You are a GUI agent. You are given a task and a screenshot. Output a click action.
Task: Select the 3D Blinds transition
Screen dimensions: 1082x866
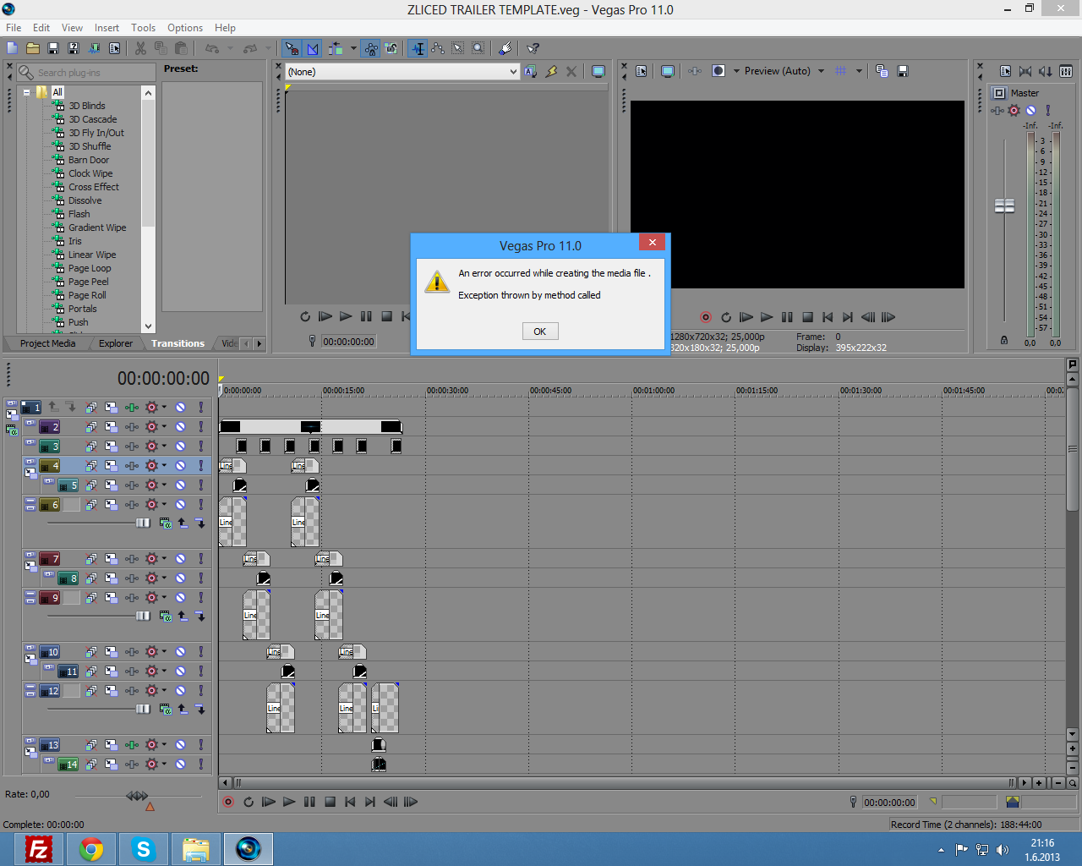tap(87, 106)
